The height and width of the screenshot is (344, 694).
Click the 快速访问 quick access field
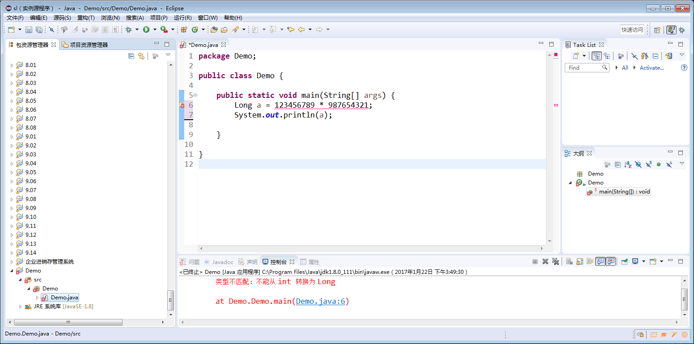pyautogui.click(x=632, y=30)
